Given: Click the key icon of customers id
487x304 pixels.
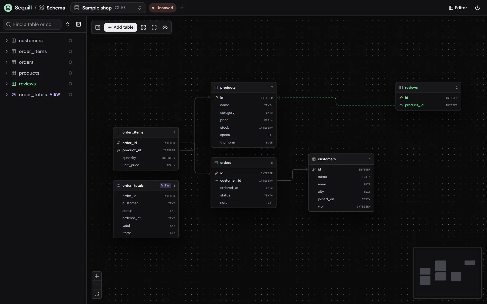Looking at the screenshot, I should [314, 169].
